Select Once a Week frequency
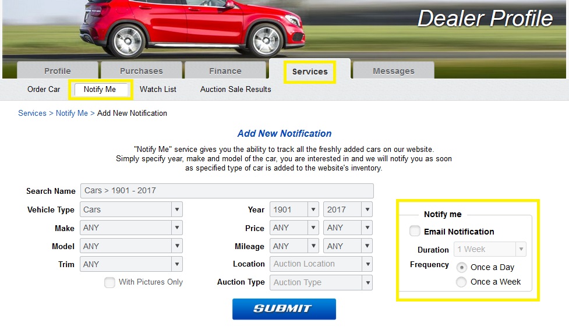Screen dimensions: 569x330 point(461,282)
